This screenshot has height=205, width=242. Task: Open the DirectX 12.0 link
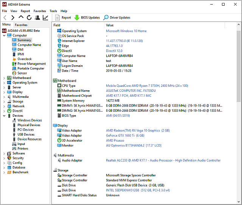[114, 51]
